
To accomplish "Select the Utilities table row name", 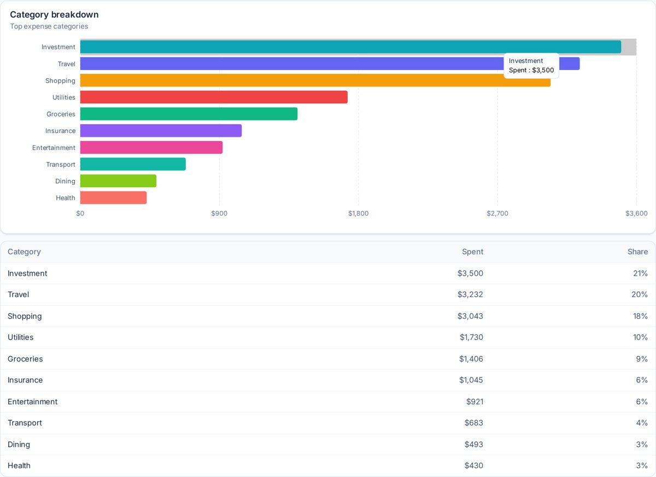I will 20,338.
